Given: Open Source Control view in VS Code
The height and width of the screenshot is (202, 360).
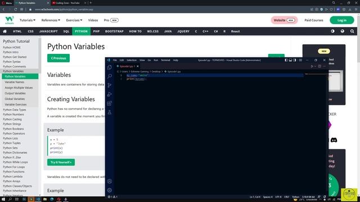Looking at the screenshot, I should [x=110, y=85].
